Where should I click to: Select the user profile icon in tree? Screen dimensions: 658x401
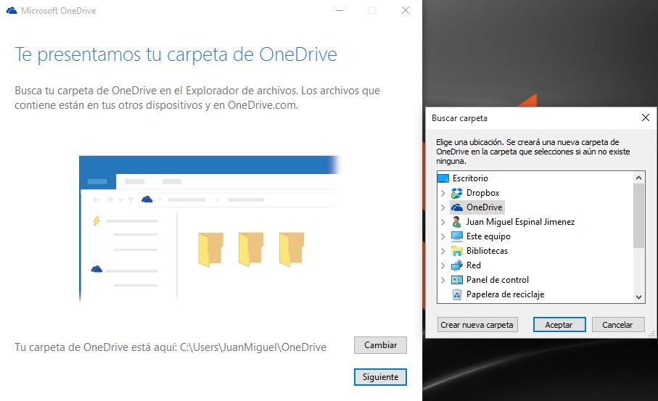(456, 222)
